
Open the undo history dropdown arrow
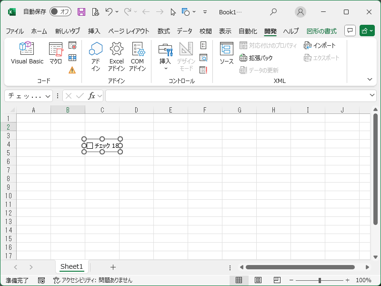pos(117,11)
